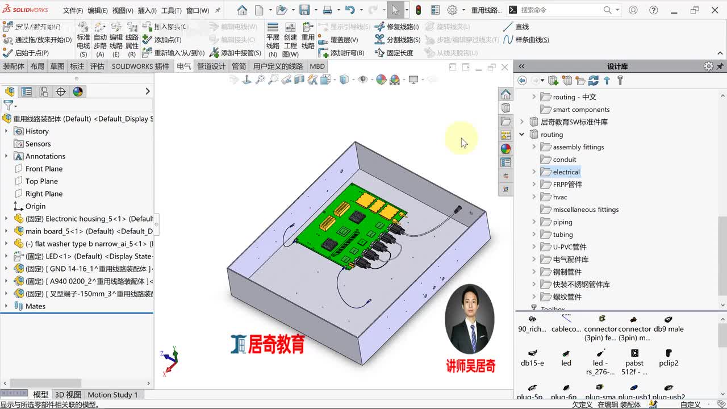Expand the main board_5<1> component

coord(6,231)
